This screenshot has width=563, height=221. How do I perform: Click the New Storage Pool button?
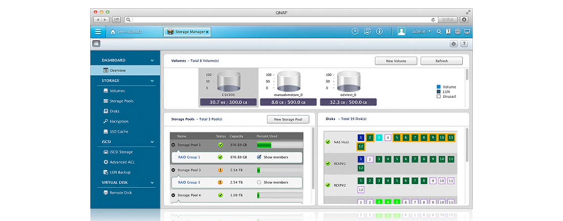click(288, 120)
